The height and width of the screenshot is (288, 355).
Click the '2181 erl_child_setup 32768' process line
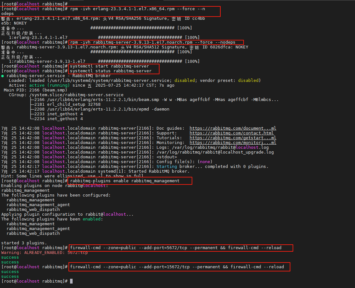pyautogui.click(x=67, y=104)
